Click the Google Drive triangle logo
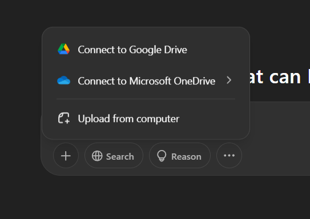Image resolution: width=310 pixels, height=219 pixels. coord(64,49)
